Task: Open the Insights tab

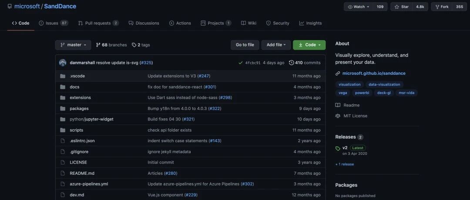Action: 311,23
